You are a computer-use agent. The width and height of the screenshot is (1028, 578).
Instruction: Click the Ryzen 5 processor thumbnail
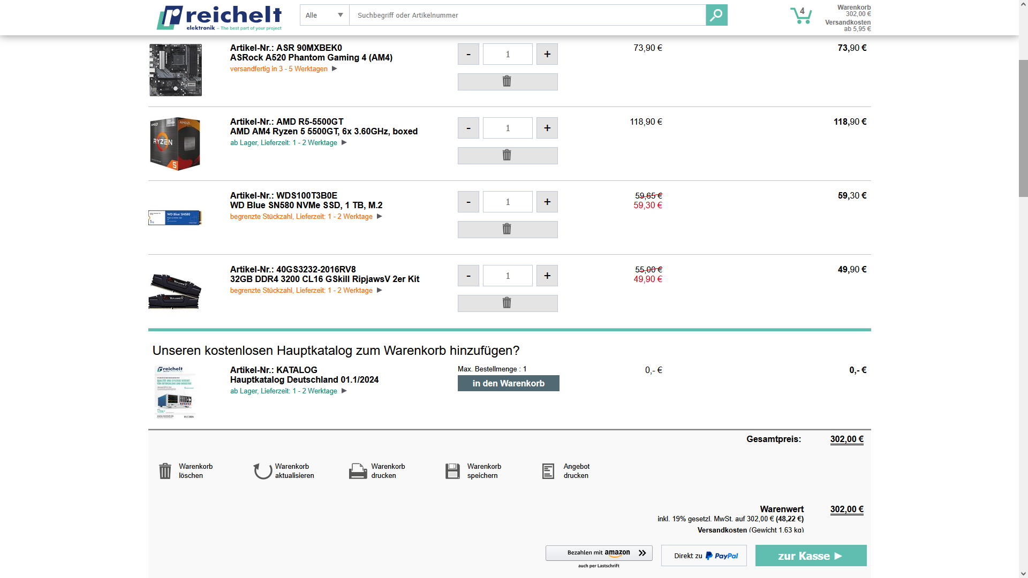coord(175,143)
